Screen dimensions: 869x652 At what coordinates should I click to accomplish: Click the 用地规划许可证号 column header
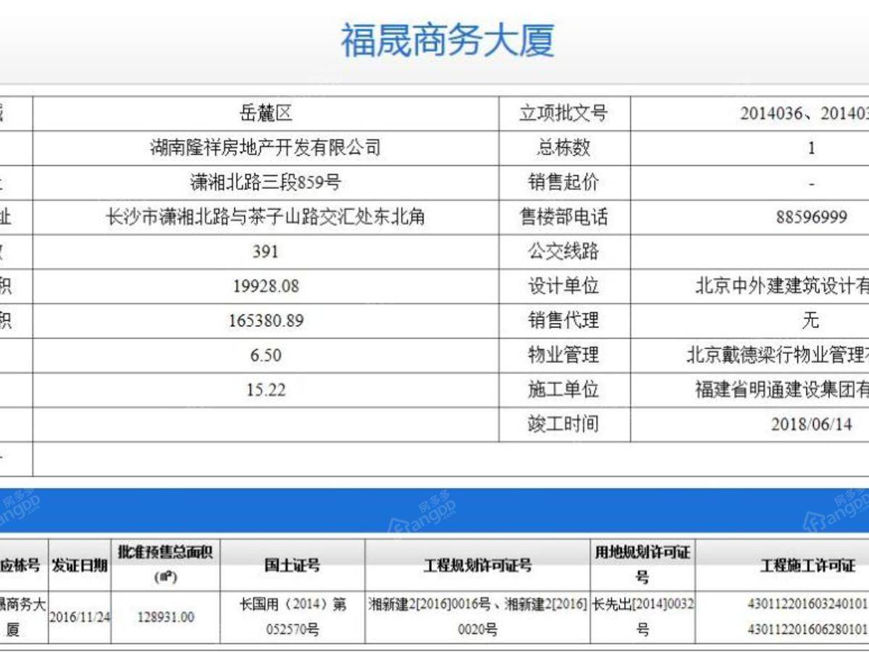point(643,565)
